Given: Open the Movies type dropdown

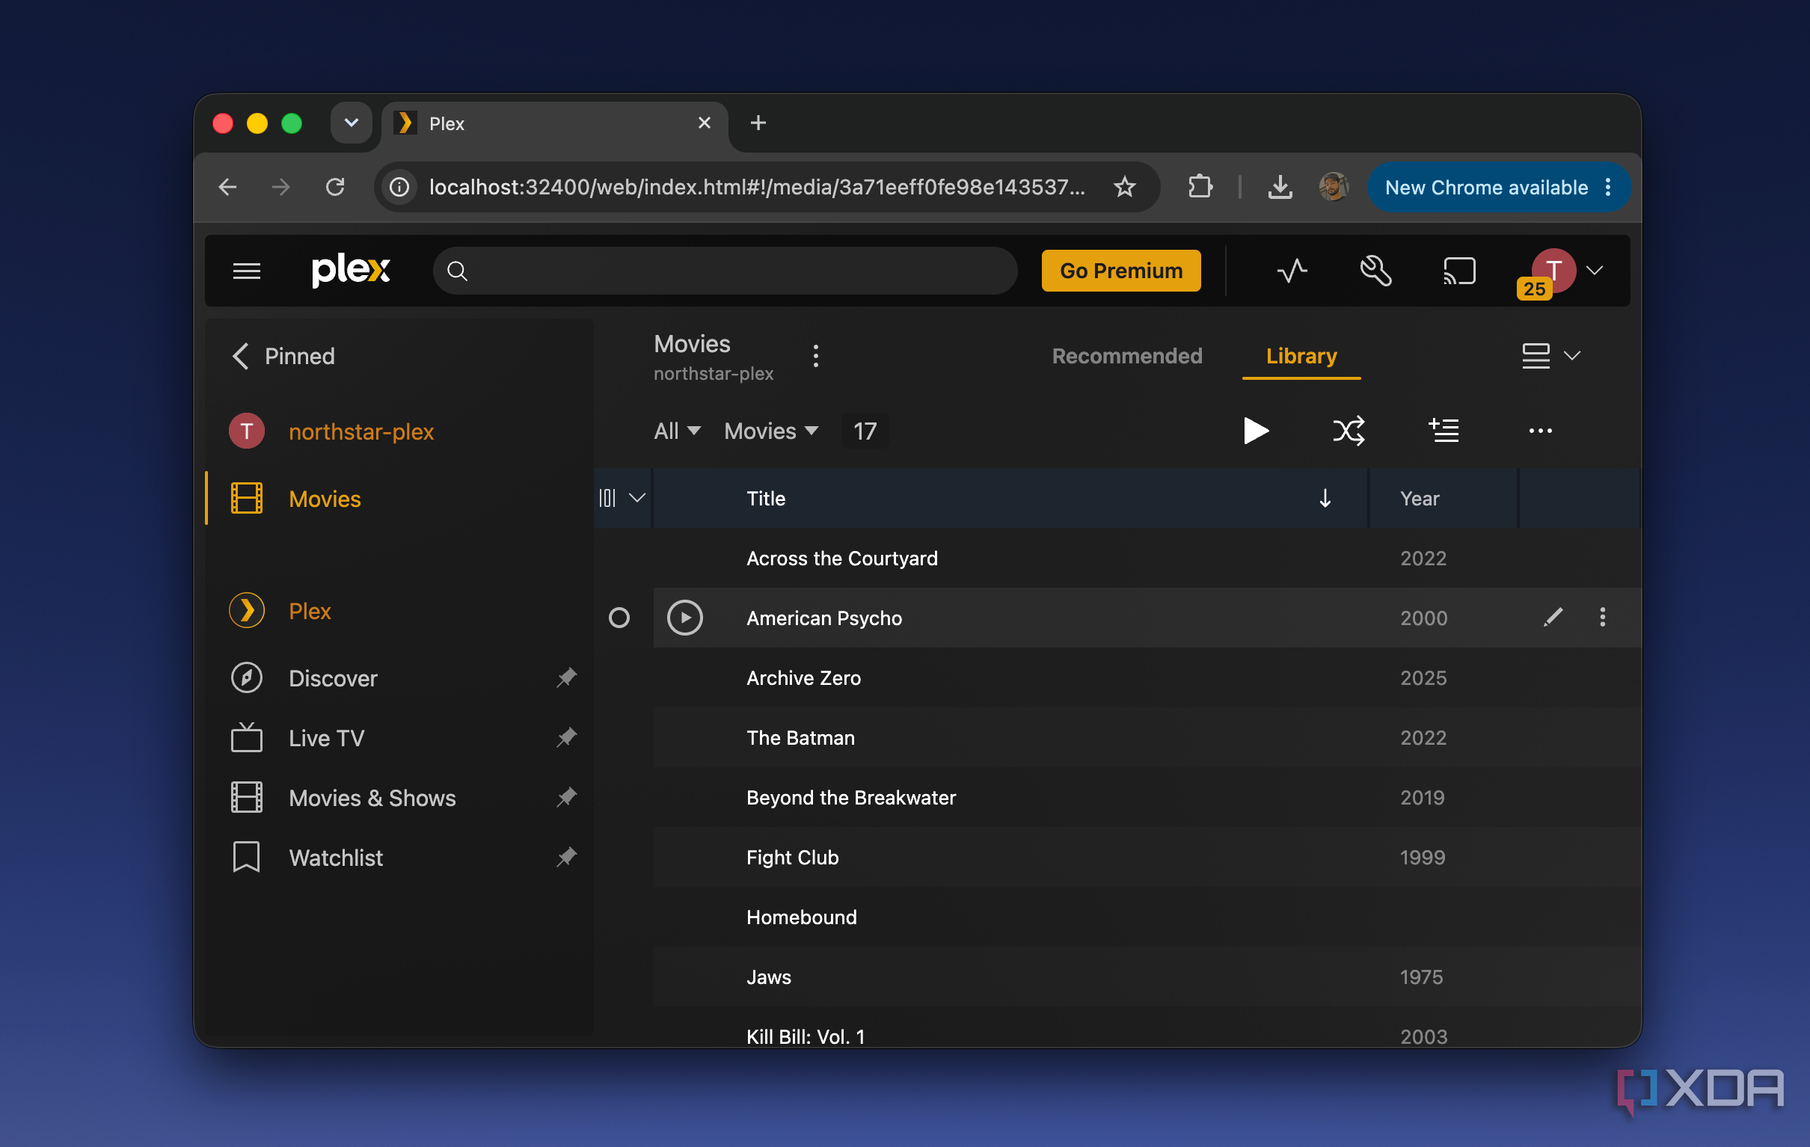Looking at the screenshot, I should pyautogui.click(x=771, y=431).
